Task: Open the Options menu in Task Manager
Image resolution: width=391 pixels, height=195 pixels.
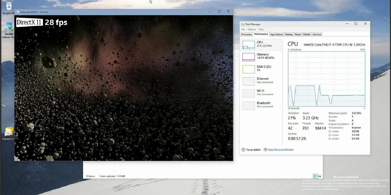Action: click(x=252, y=29)
